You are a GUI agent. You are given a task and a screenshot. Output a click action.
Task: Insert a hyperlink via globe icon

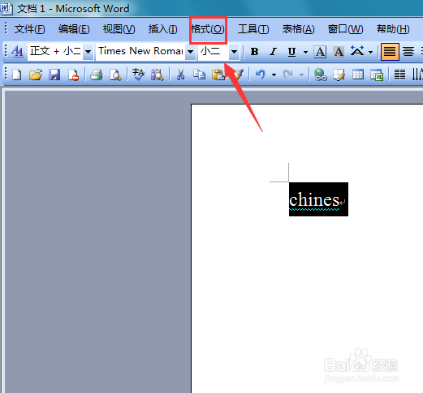tap(321, 75)
